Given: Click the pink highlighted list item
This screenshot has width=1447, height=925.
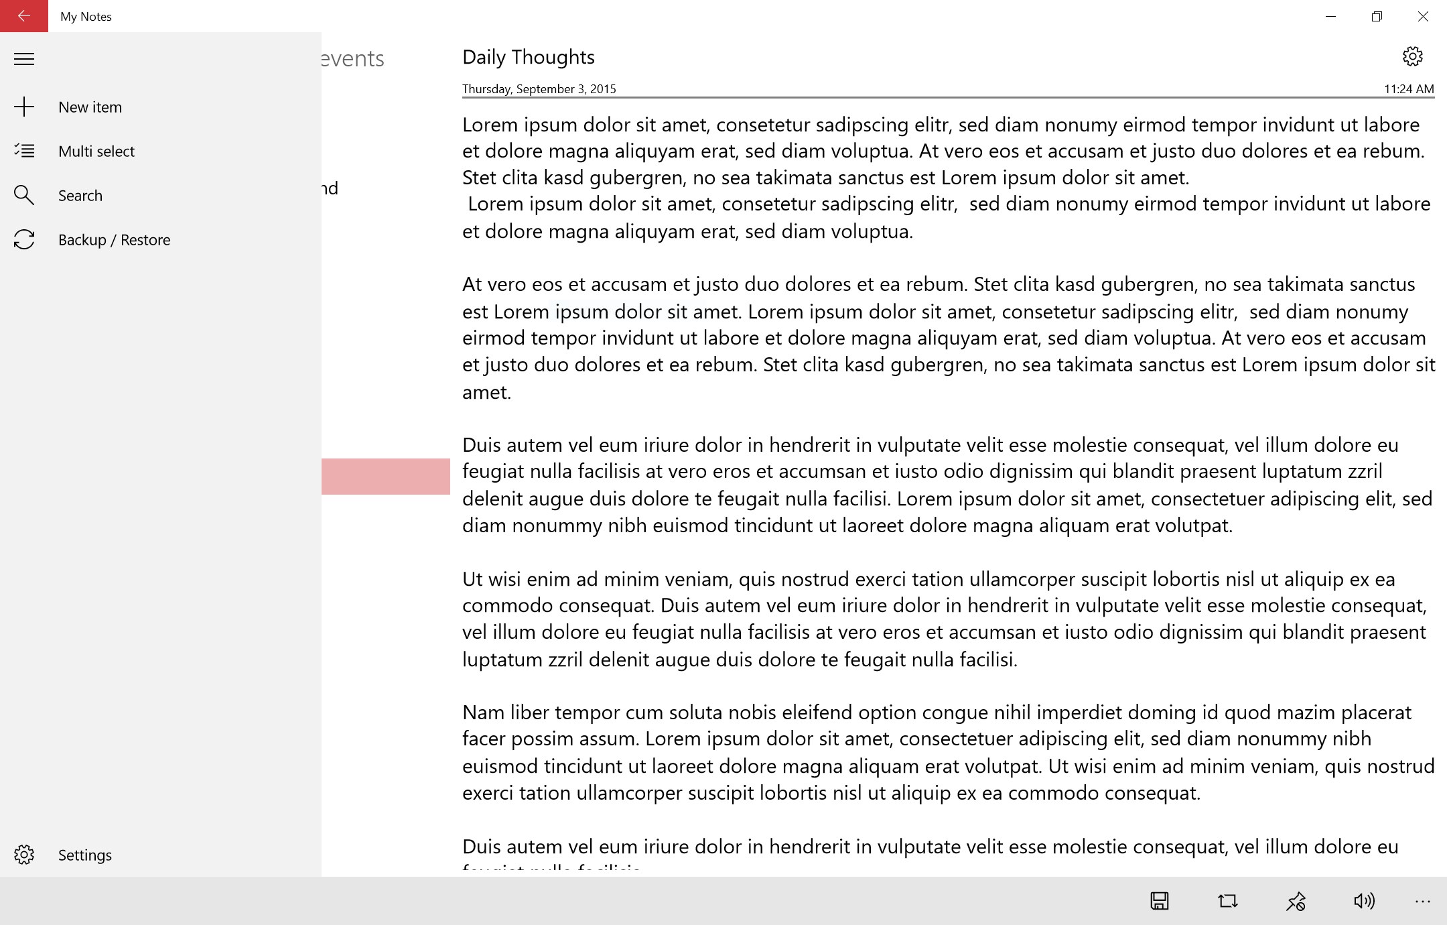Looking at the screenshot, I should click(x=386, y=477).
